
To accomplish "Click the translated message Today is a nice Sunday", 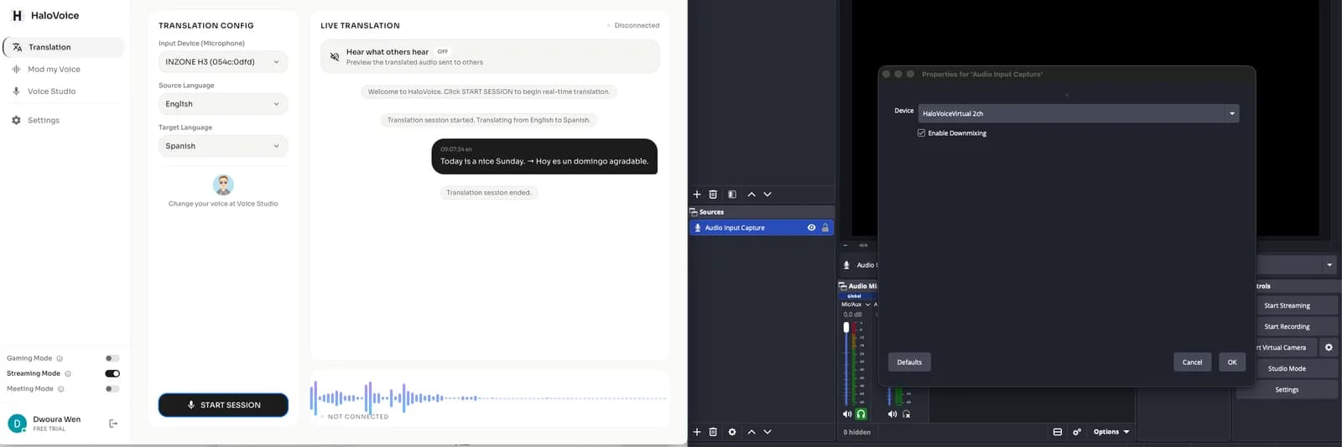I will 544,156.
